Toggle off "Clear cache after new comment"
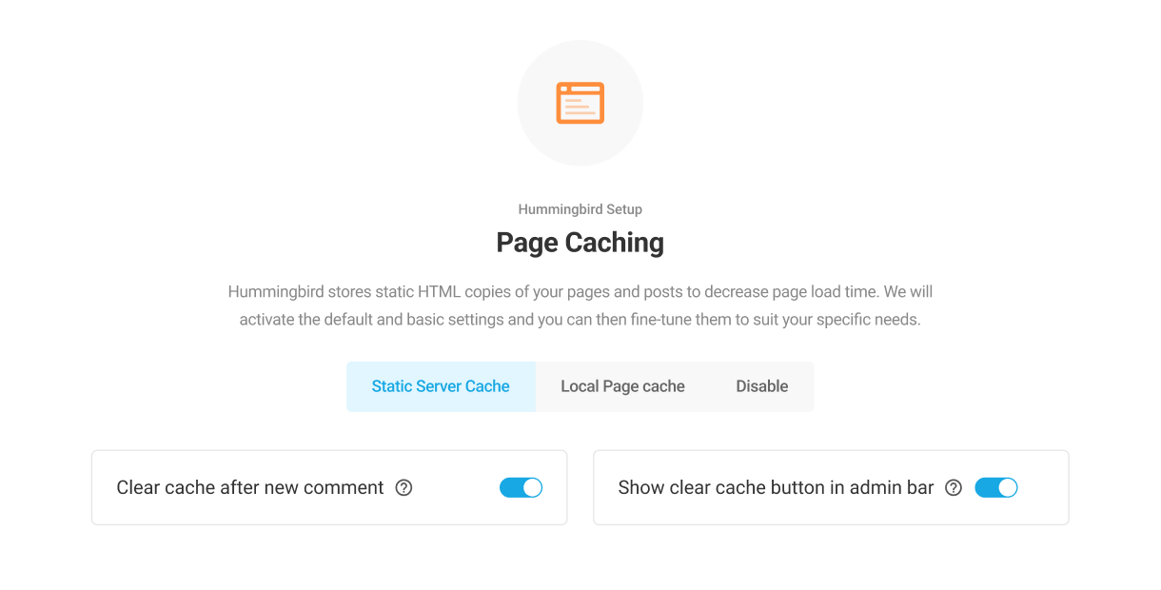Viewport: 1161px width, 590px height. 521,486
